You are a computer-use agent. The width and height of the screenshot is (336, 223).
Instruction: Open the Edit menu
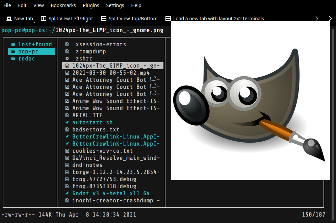tap(22, 5)
